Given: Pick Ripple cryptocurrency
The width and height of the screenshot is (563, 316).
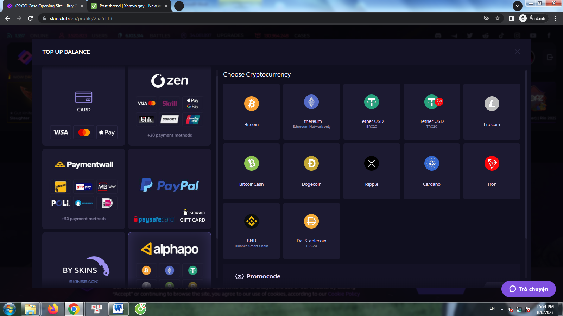Looking at the screenshot, I should 372,171.
